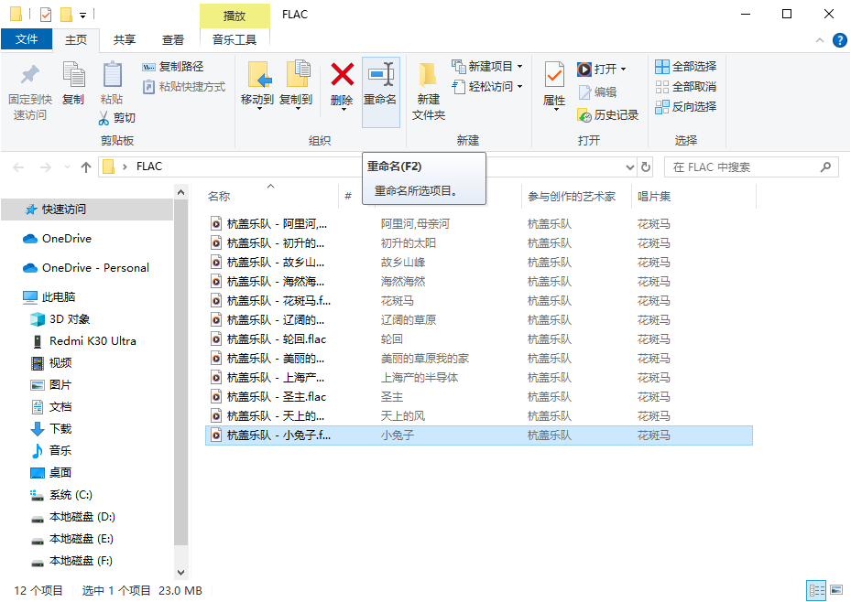Switch to the 播放 music tools tab

[x=233, y=15]
